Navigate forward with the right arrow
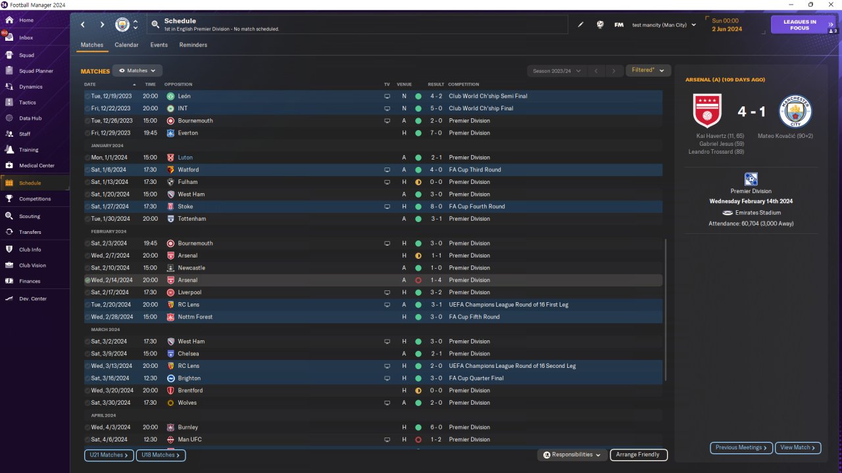Image resolution: width=842 pixels, height=473 pixels. (102, 25)
